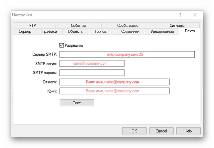The height and width of the screenshot is (148, 214).
Task: Open the Графики tab
Action: click(x=50, y=32)
